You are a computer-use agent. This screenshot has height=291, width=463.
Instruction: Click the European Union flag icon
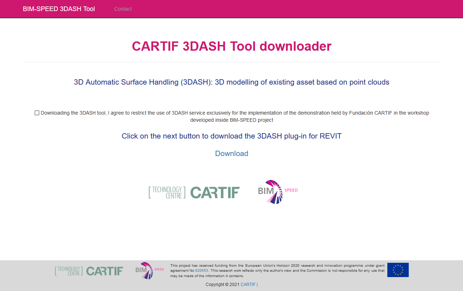pyautogui.click(x=398, y=270)
